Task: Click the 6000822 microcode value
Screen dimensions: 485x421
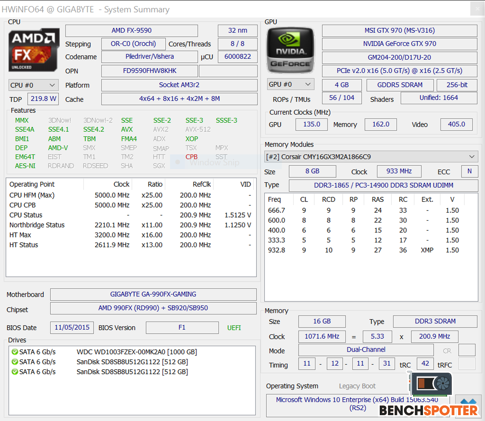Action: click(x=237, y=57)
